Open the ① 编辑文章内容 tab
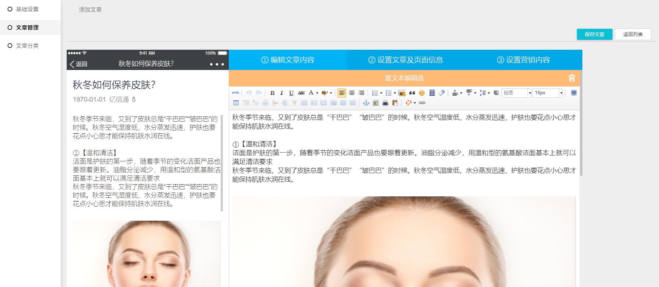The height and width of the screenshot is (287, 659). [288, 60]
